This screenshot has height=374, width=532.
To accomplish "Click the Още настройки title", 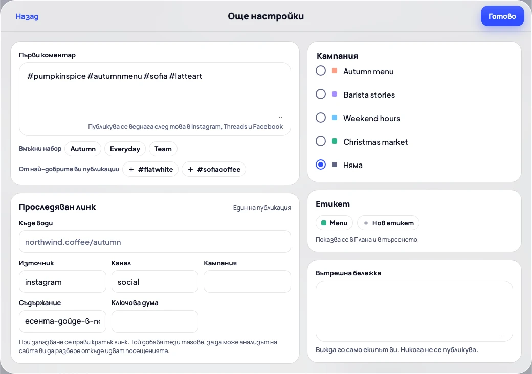I will tap(265, 16).
